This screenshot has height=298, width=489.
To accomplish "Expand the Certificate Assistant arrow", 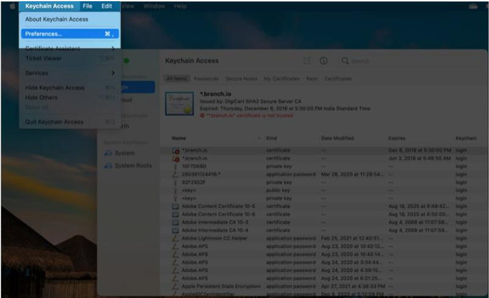I will [x=113, y=48].
